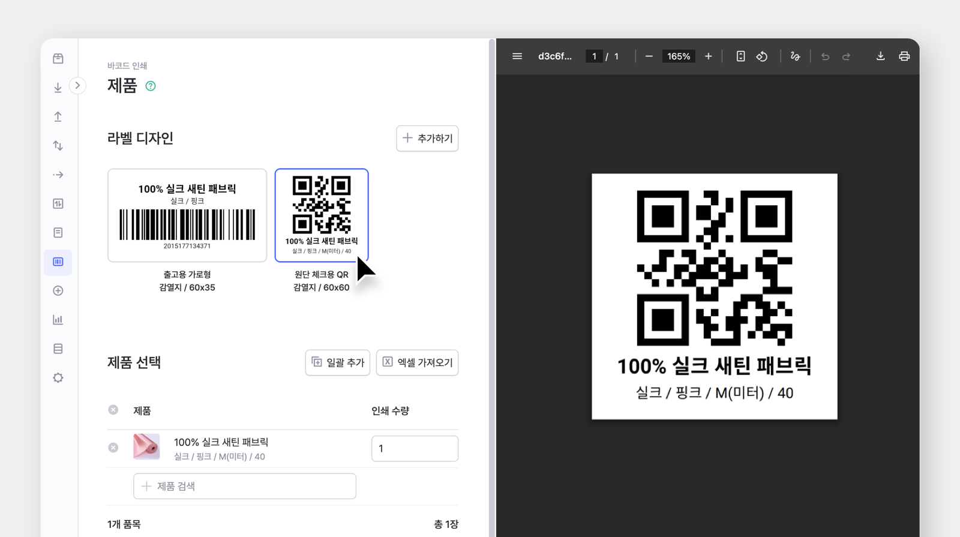Select the draw/annotate tool in PDF toolbar
The image size is (960, 537).
pos(795,56)
